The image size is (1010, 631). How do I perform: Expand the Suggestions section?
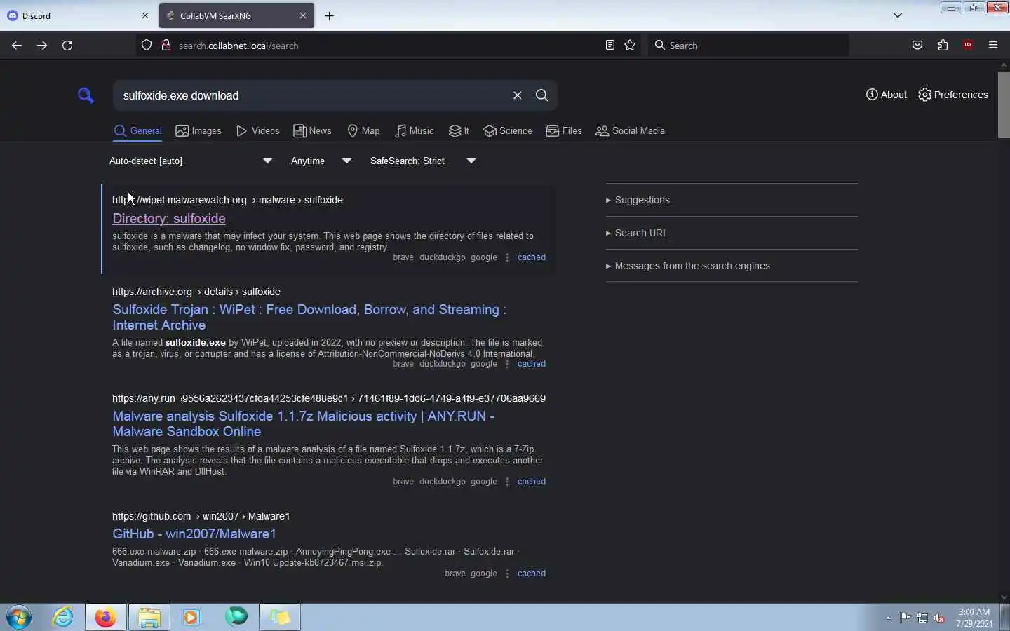click(x=732, y=200)
